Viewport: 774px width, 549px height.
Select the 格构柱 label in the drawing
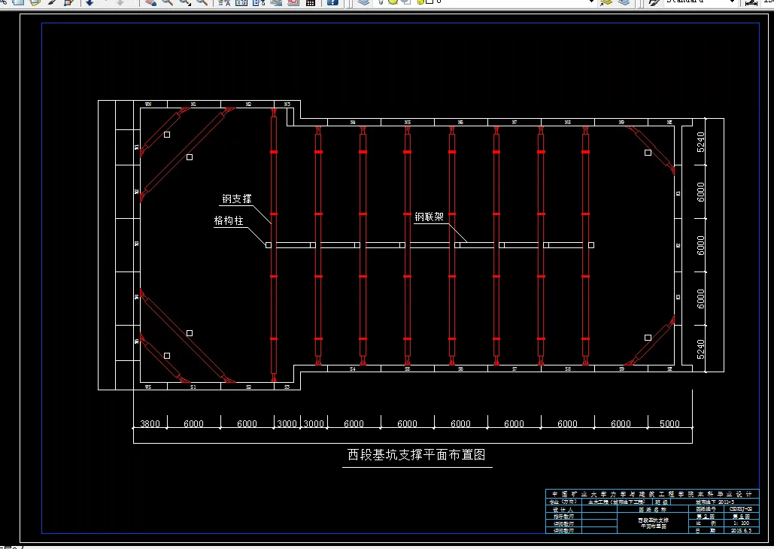coord(229,220)
